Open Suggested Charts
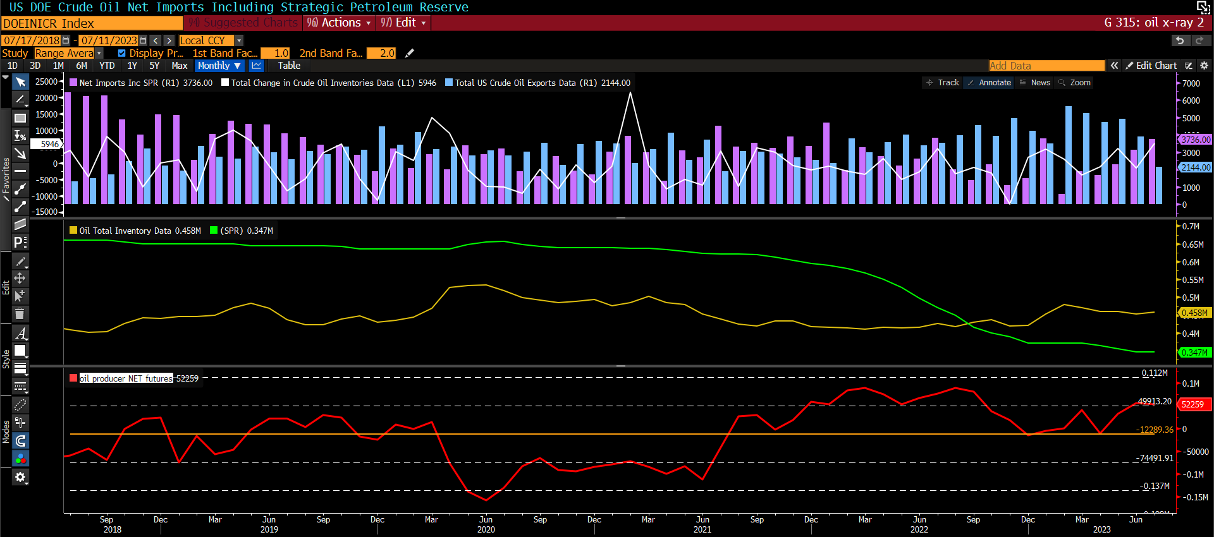This screenshot has width=1214, height=537. (243, 23)
